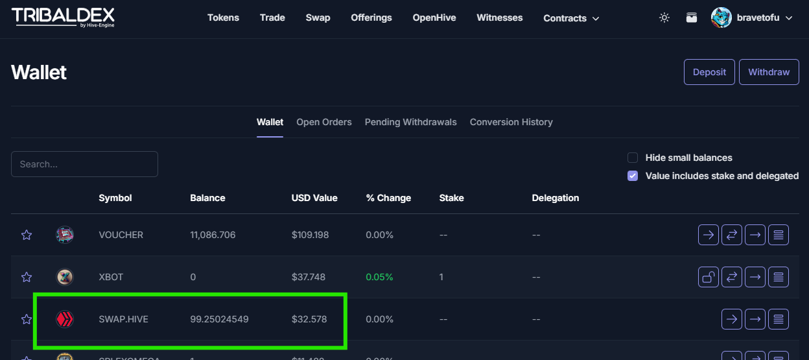Open the OpenHive menu item
Image resolution: width=809 pixels, height=360 pixels.
pyautogui.click(x=434, y=18)
